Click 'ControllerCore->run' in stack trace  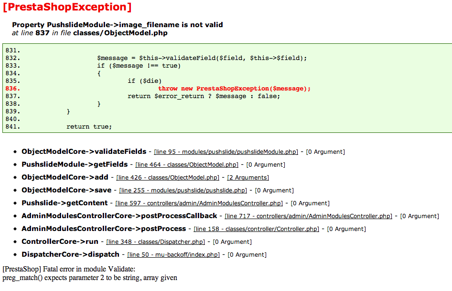[60, 241]
